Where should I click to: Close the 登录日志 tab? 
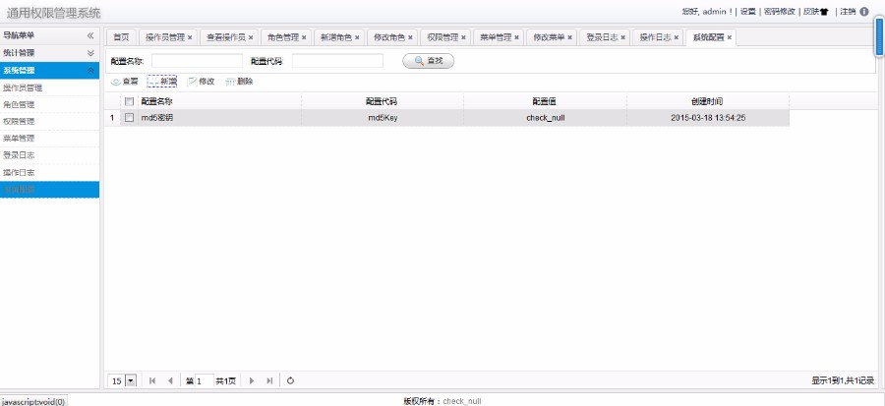(x=623, y=37)
